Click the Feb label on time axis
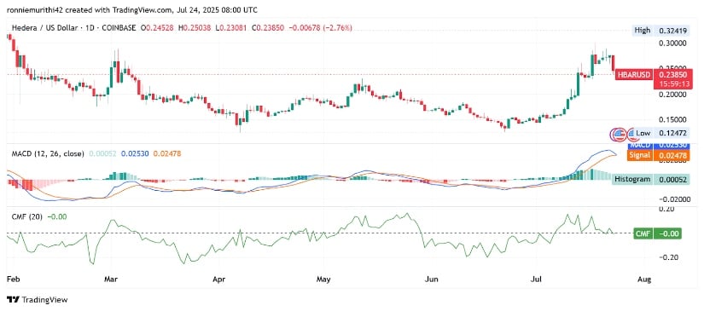The height and width of the screenshot is (311, 704). coord(14,279)
